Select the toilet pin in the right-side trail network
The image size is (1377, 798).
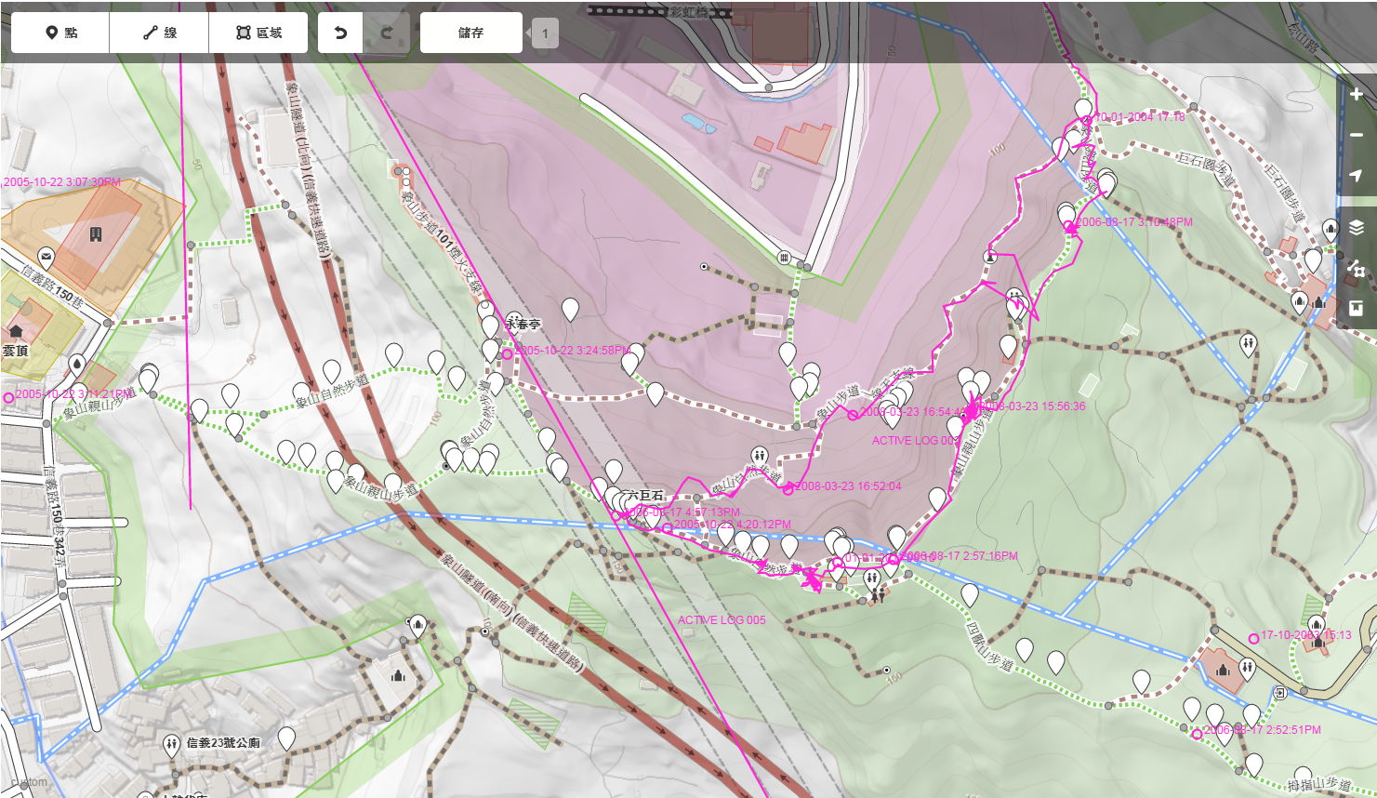point(1248,345)
